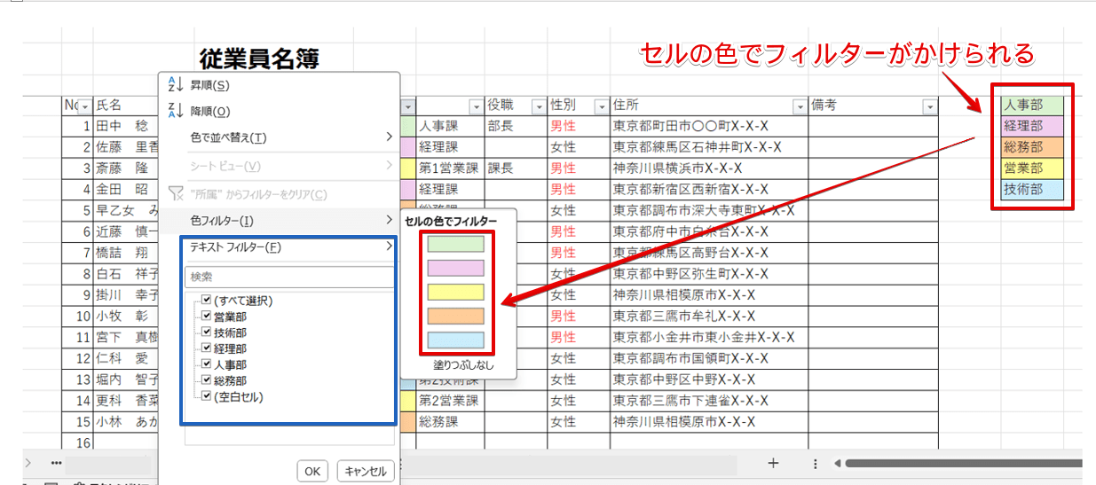Image resolution: width=1096 pixels, height=485 pixels.
Task: Open filter dropdown left of 人事課 column
Action: [407, 106]
